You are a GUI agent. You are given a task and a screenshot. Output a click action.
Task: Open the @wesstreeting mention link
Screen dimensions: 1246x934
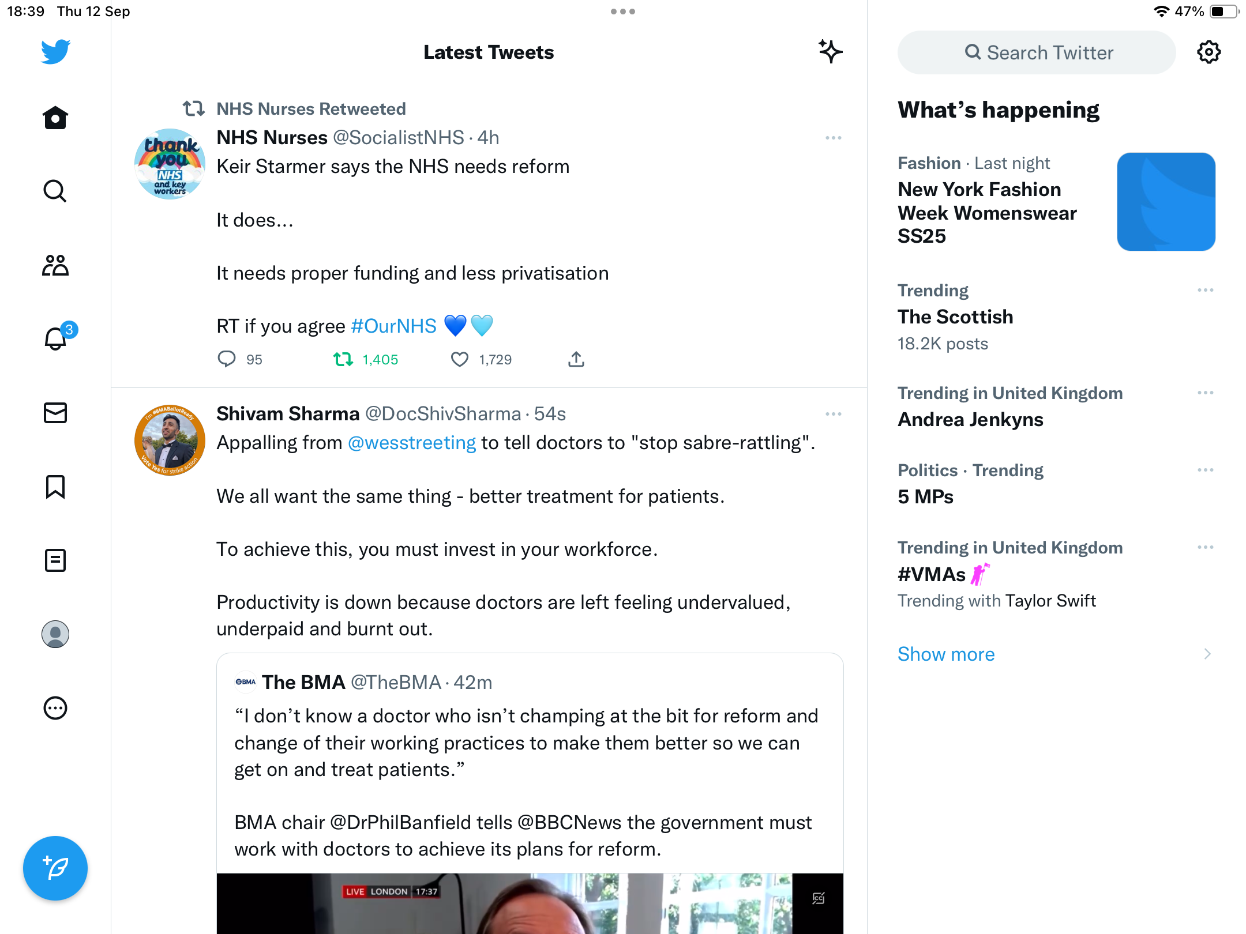coord(412,443)
